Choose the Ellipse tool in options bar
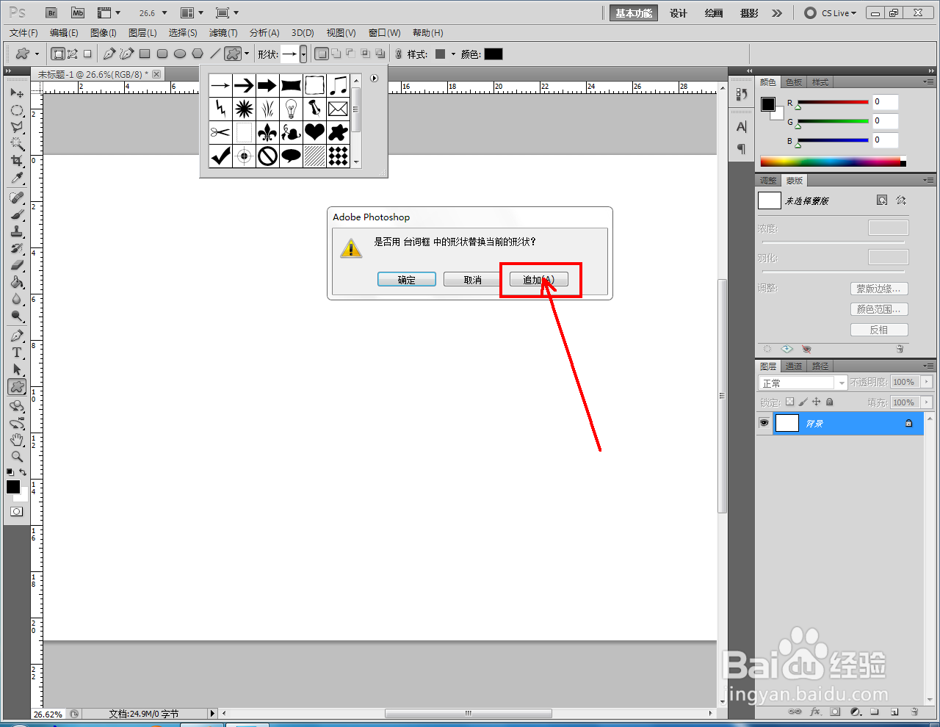 point(180,54)
